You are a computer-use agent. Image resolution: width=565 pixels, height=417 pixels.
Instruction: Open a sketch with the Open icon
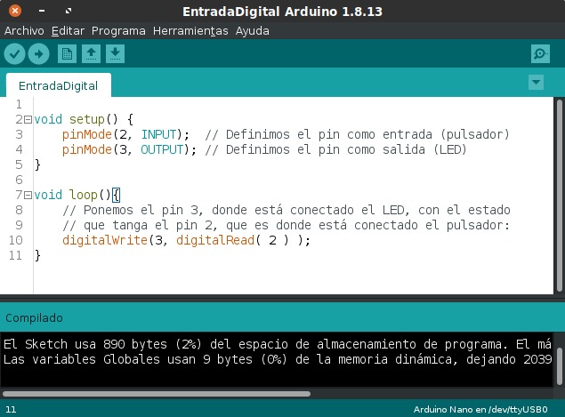pos(91,54)
